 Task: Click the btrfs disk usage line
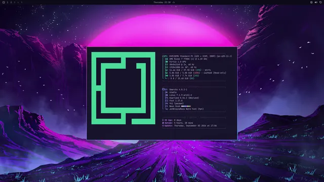click(x=190, y=70)
